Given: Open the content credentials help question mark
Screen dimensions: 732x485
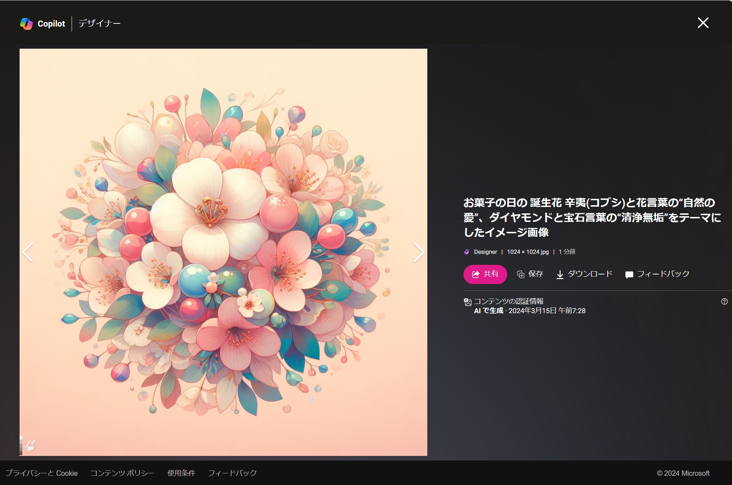Looking at the screenshot, I should (x=724, y=301).
